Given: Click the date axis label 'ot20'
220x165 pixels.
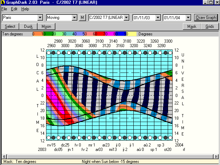Looking at the screenshot, I should pos(168,150).
